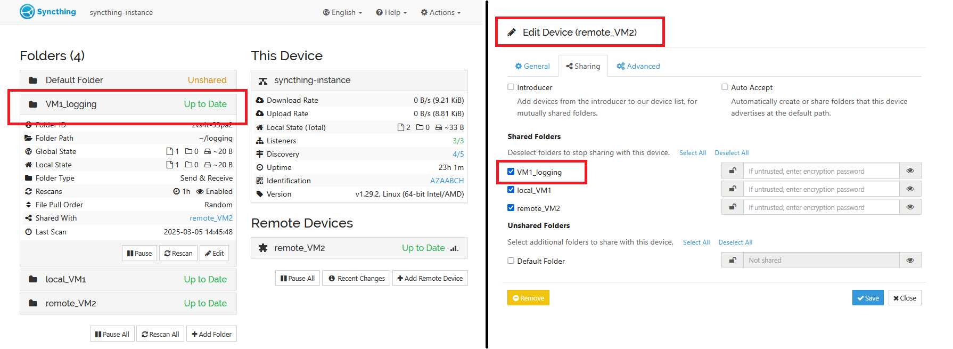Click the VM1_logging encryption password field
The width and height of the screenshot is (953, 349).
(821, 171)
